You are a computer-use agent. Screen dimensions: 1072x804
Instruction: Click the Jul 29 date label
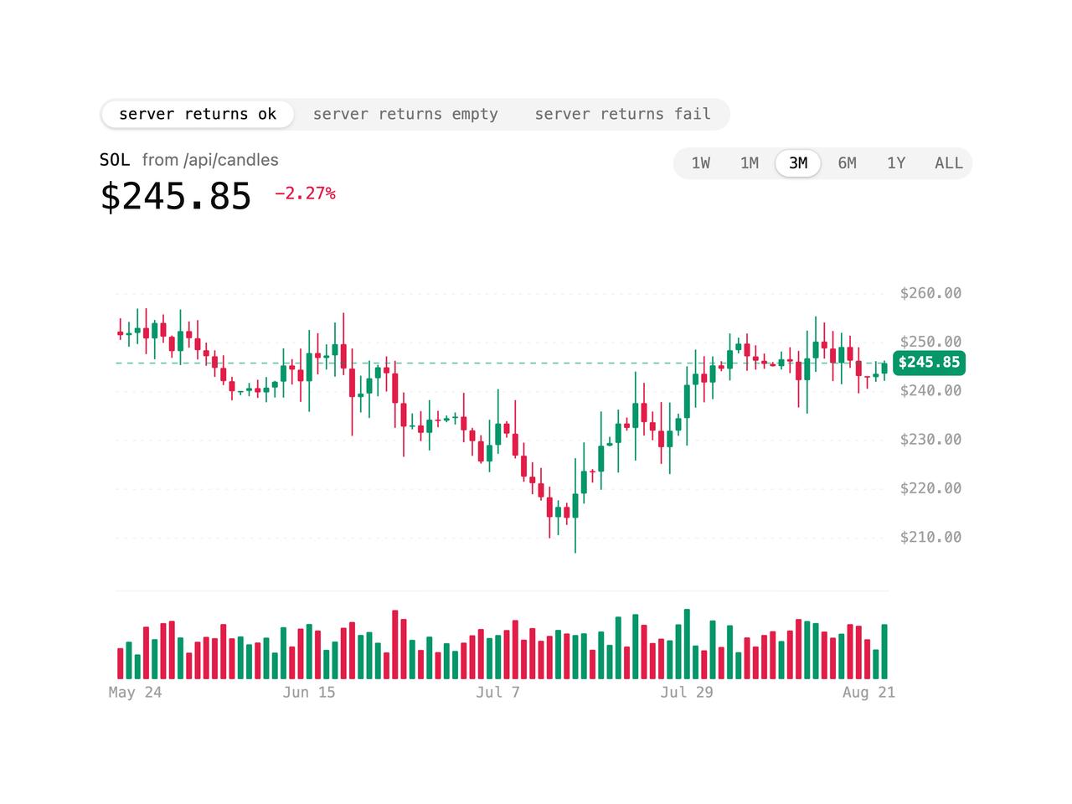(687, 693)
